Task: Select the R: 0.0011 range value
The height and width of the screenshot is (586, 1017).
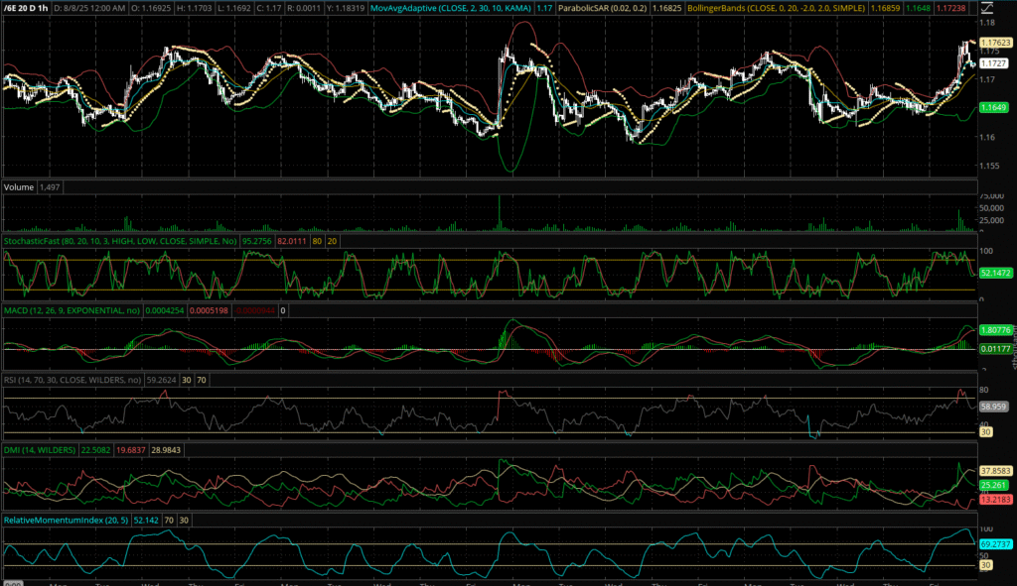Action: coord(304,8)
